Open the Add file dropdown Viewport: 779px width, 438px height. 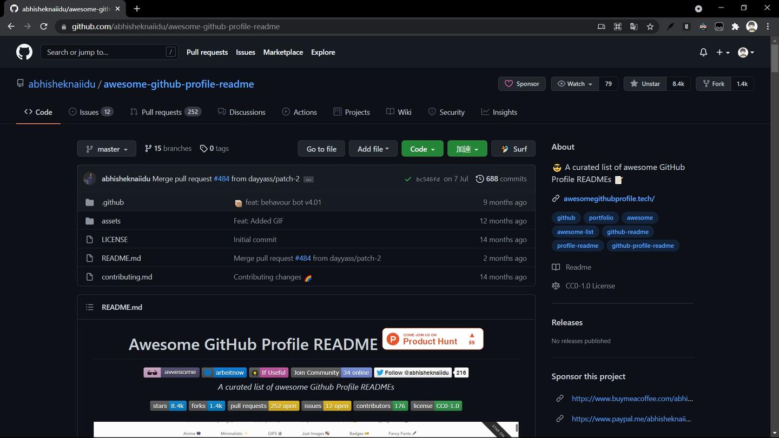point(373,149)
